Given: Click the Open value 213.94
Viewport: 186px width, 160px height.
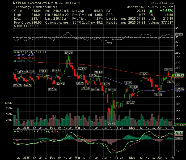Looking at the screenshot, I should click(x=37, y=11).
